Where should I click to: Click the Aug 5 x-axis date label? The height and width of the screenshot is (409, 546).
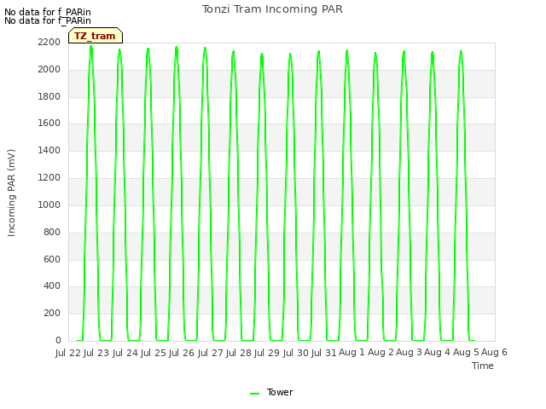coord(466,353)
